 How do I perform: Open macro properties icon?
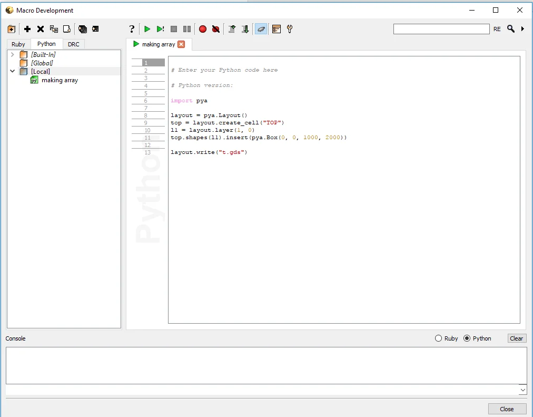277,29
